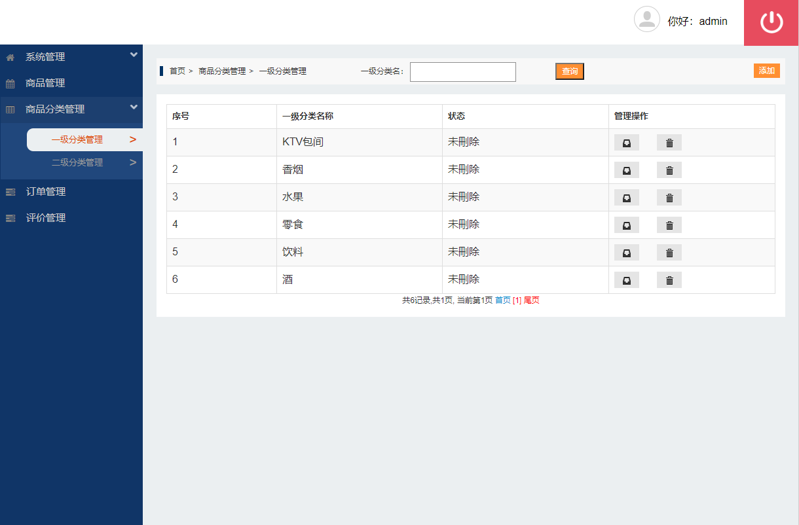
Task: Collapse the 商品分类管理 menu chevron
Action: tap(134, 108)
